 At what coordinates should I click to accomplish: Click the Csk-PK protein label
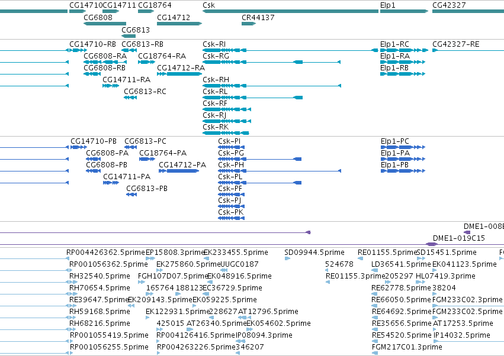point(231,212)
